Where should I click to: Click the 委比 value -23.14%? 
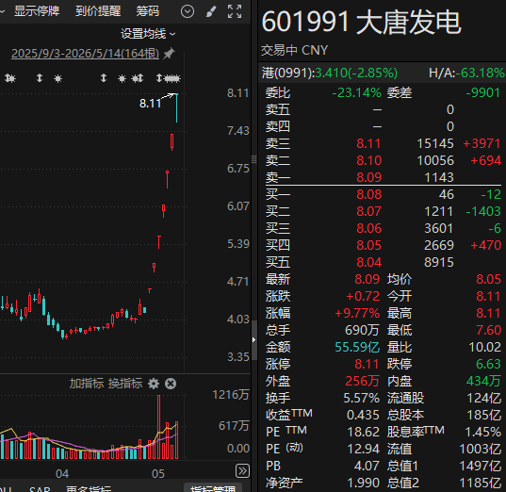[x=356, y=93]
